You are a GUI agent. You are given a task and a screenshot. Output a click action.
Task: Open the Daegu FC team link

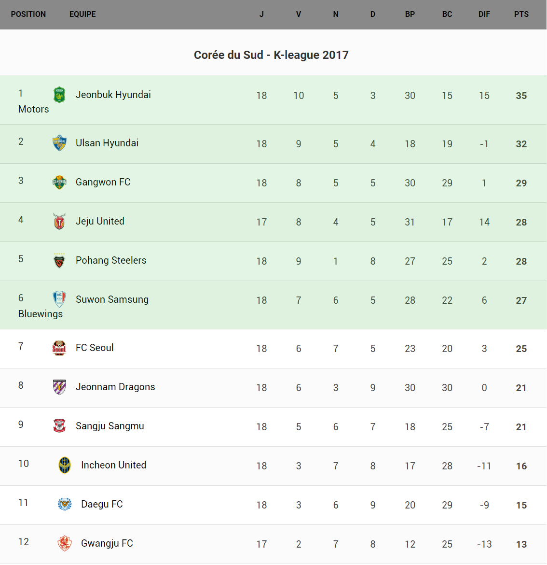tap(102, 504)
